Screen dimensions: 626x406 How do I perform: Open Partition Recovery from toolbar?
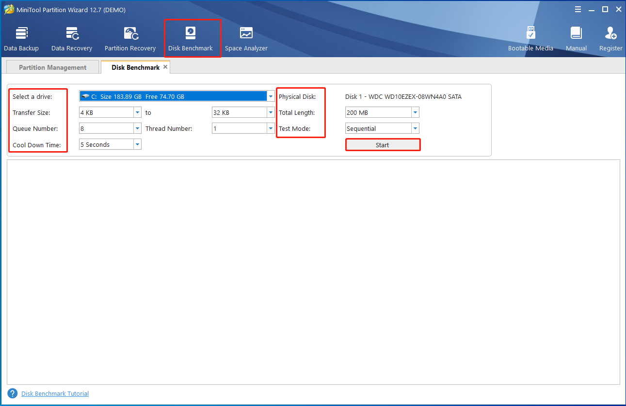tap(130, 39)
